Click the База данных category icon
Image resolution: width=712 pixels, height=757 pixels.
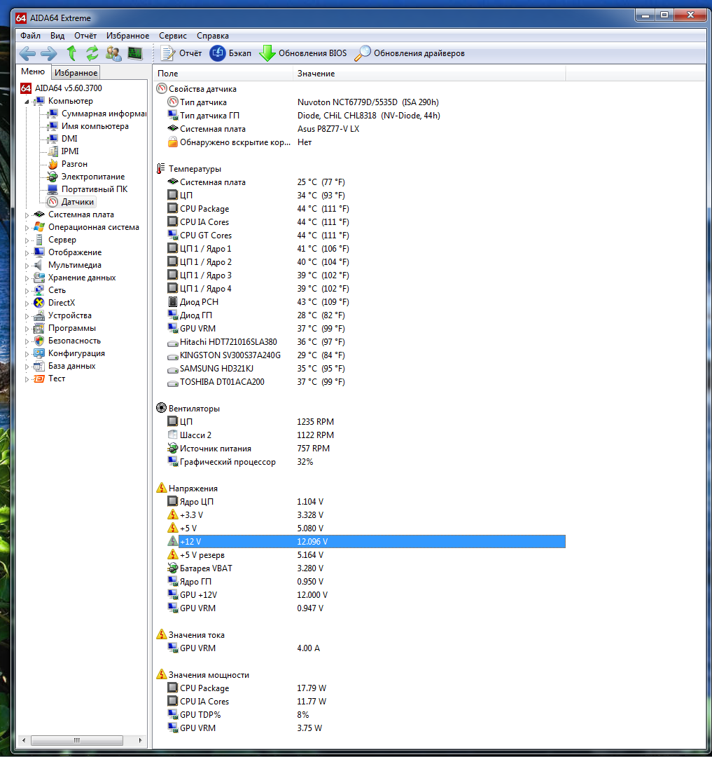39,366
